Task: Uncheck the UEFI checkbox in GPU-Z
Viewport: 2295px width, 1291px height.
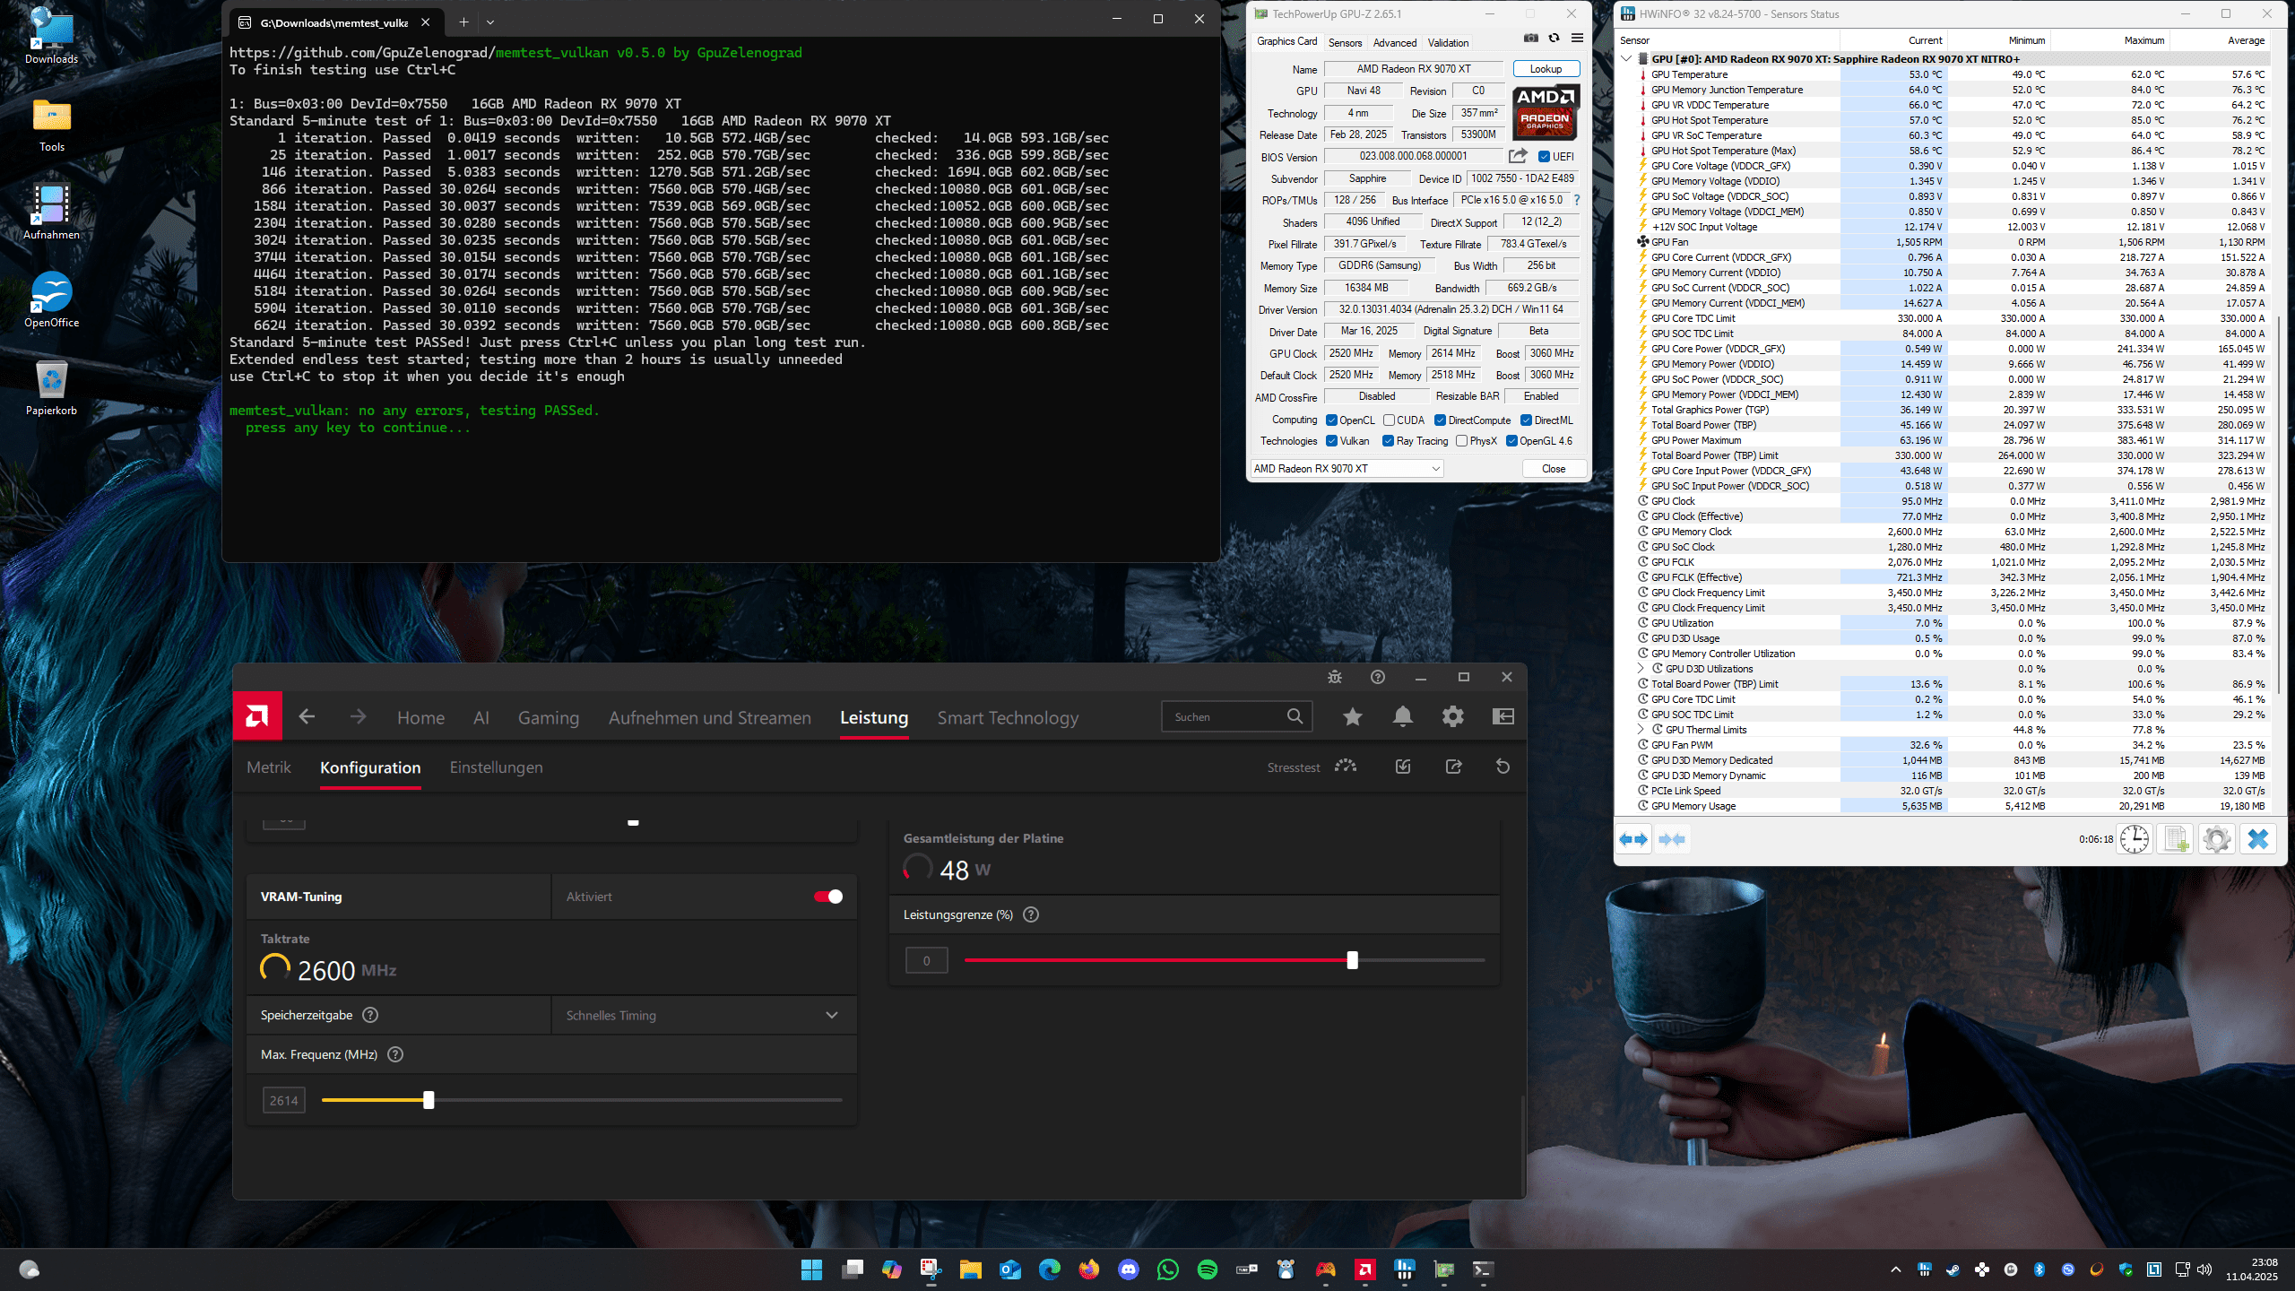Action: pyautogui.click(x=1545, y=156)
